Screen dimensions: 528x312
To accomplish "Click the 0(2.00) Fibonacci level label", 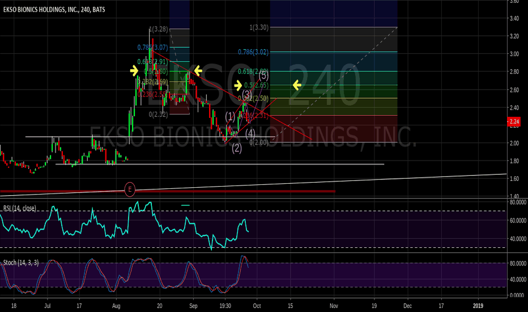I will (x=259, y=142).
